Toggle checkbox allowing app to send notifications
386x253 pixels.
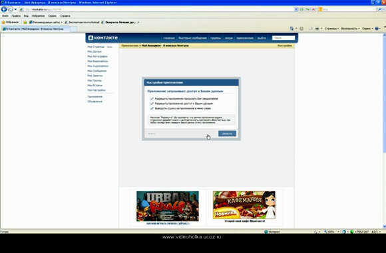click(x=152, y=99)
